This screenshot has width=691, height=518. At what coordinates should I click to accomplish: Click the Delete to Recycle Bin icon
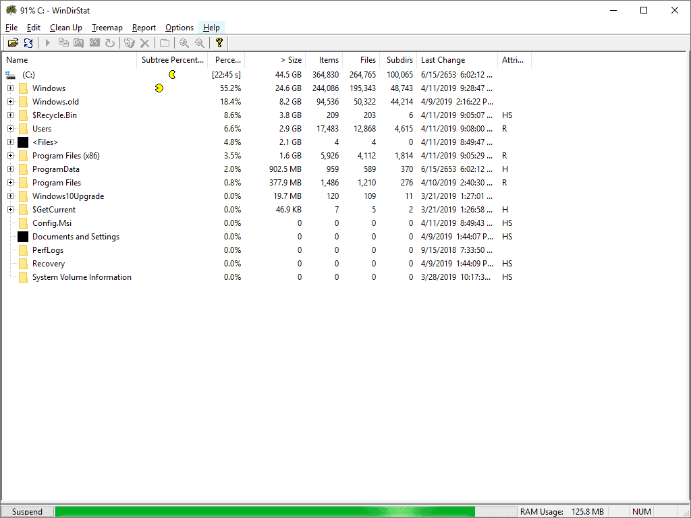pyautogui.click(x=129, y=42)
